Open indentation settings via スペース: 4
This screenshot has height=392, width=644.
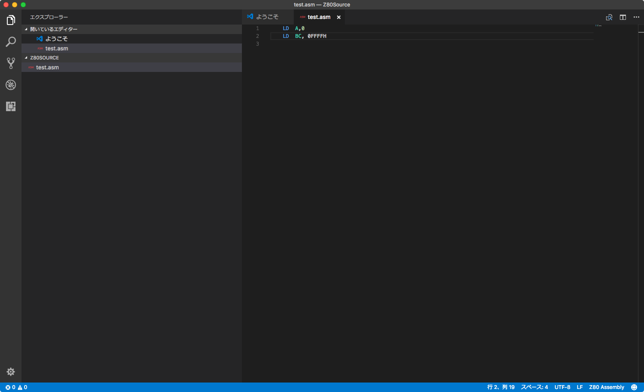tap(534, 387)
